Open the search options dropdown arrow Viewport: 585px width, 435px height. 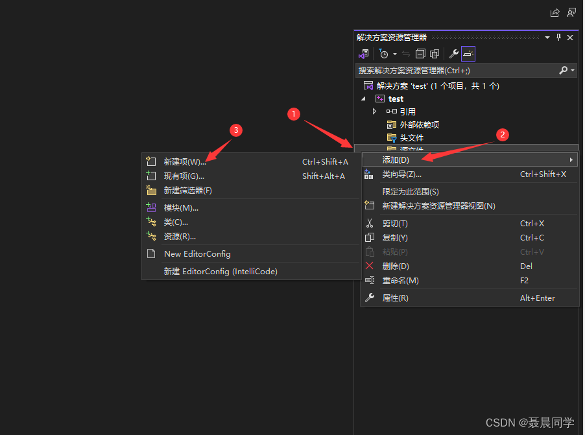click(573, 70)
